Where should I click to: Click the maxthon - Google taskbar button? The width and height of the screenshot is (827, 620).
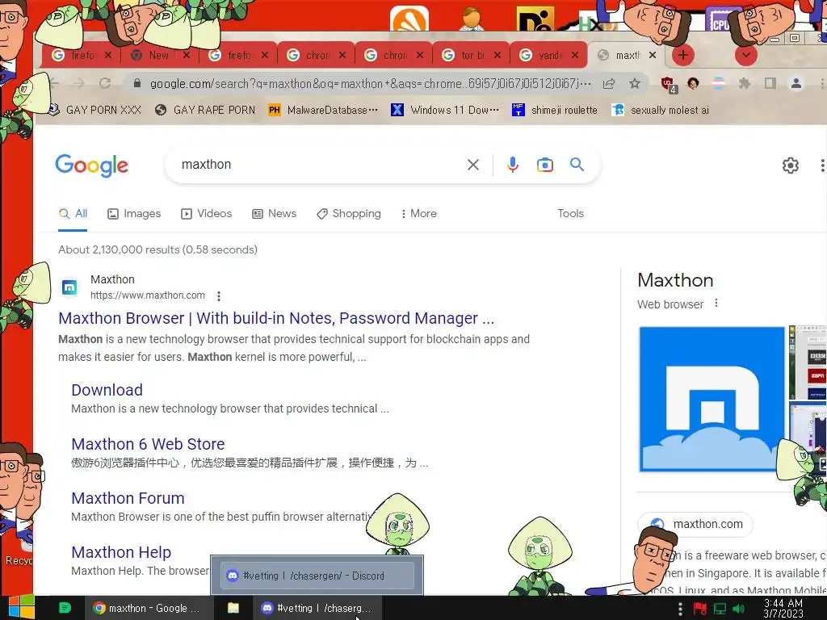coord(149,608)
